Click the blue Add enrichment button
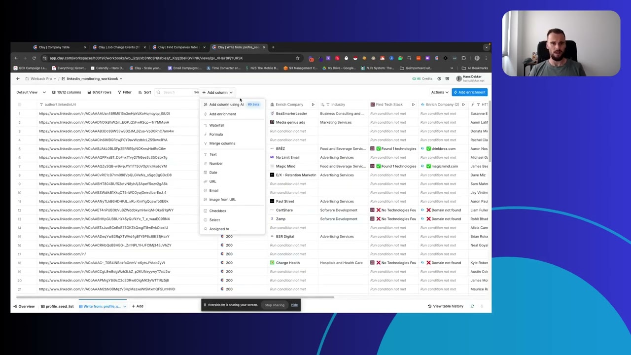Viewport: 631px width, 355px height. (x=470, y=92)
